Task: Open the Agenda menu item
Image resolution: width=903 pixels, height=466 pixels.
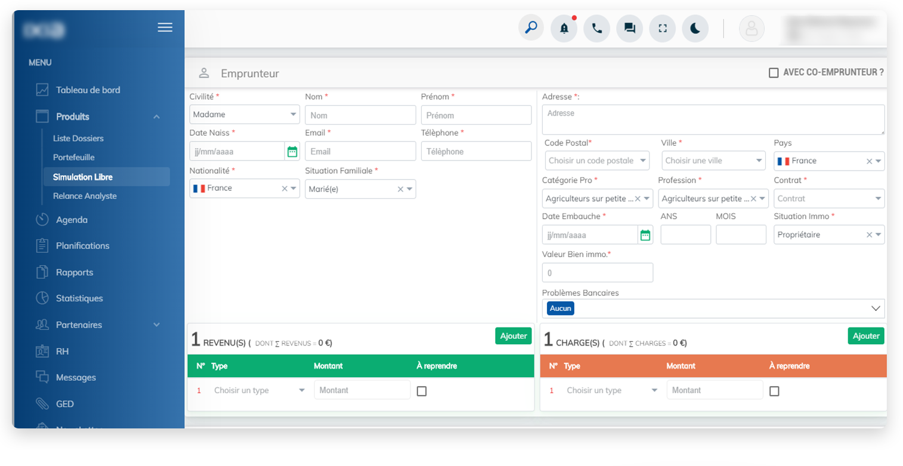Action: click(x=72, y=220)
